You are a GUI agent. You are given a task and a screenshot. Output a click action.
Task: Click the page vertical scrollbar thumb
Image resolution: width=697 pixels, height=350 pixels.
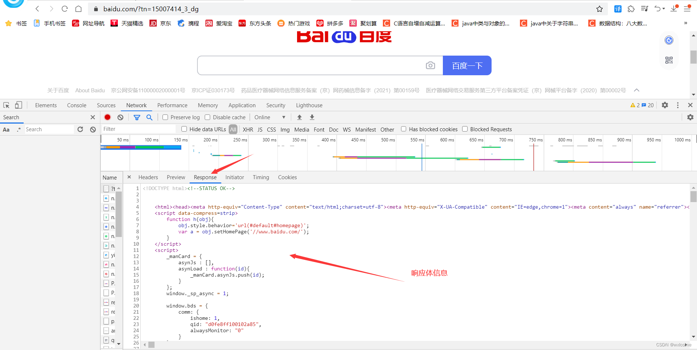(x=694, y=57)
